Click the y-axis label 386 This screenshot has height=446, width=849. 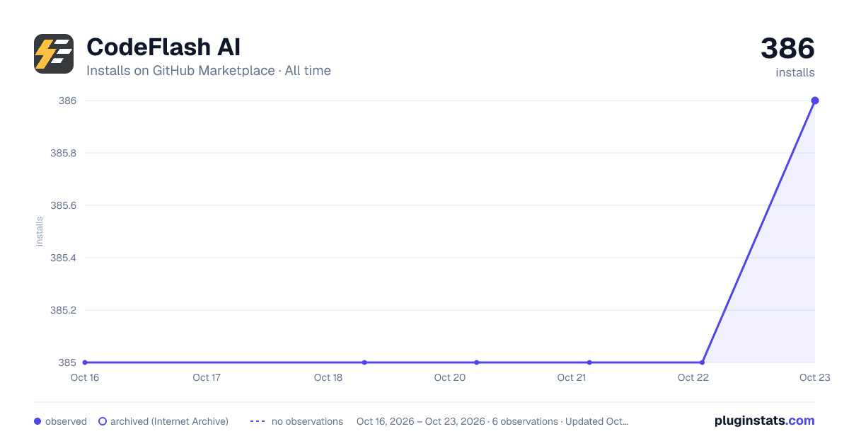68,101
